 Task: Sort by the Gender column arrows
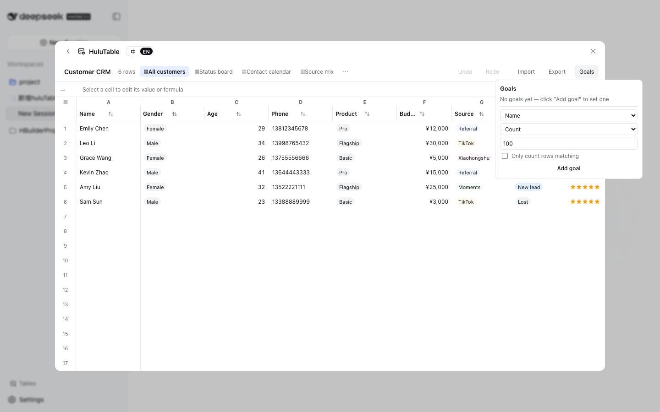174,114
